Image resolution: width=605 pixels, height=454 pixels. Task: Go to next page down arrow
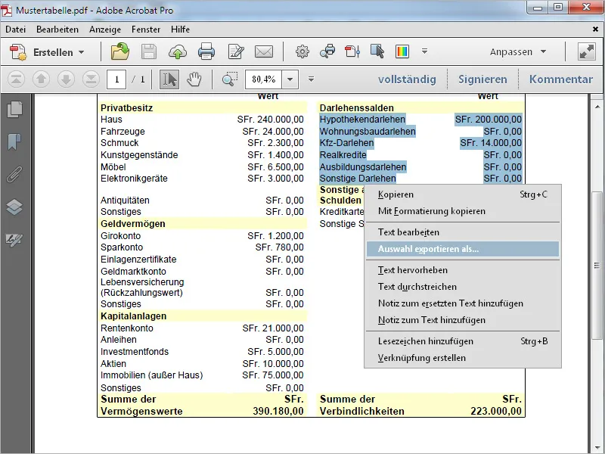click(x=66, y=79)
